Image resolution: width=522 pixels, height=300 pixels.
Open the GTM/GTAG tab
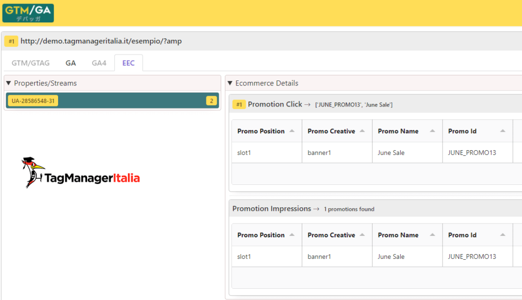(x=31, y=63)
